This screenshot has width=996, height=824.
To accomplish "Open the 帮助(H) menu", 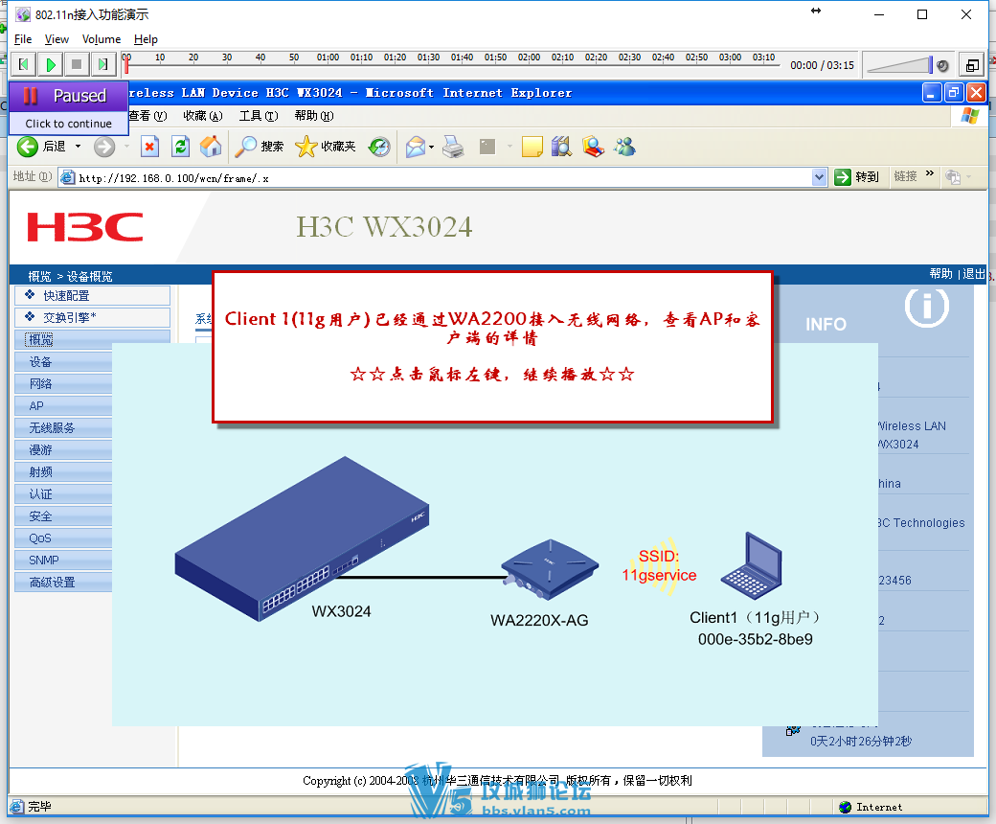I will tap(314, 116).
